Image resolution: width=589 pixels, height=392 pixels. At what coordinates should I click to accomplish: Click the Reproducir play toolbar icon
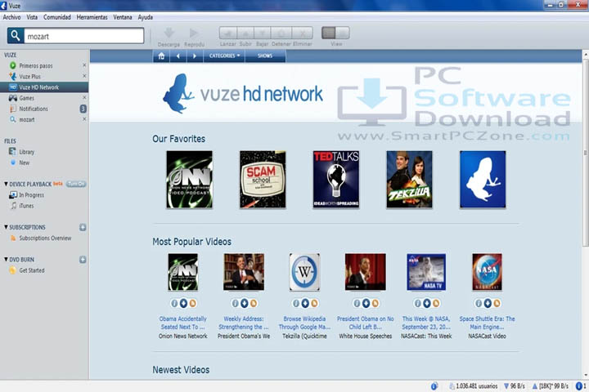pyautogui.click(x=193, y=33)
